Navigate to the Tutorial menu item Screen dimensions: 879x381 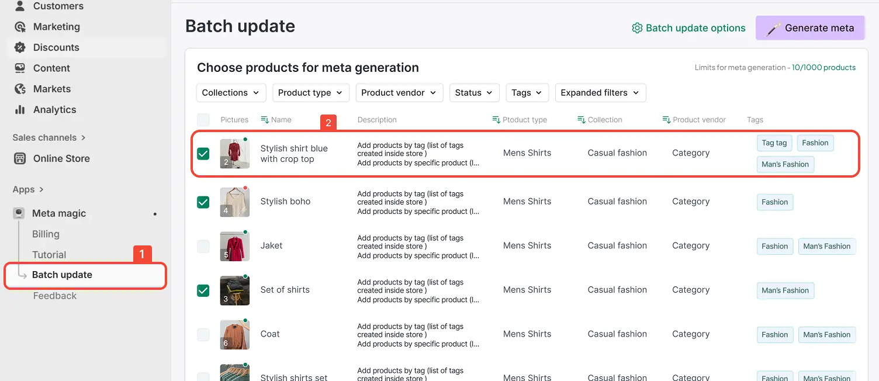coord(49,254)
